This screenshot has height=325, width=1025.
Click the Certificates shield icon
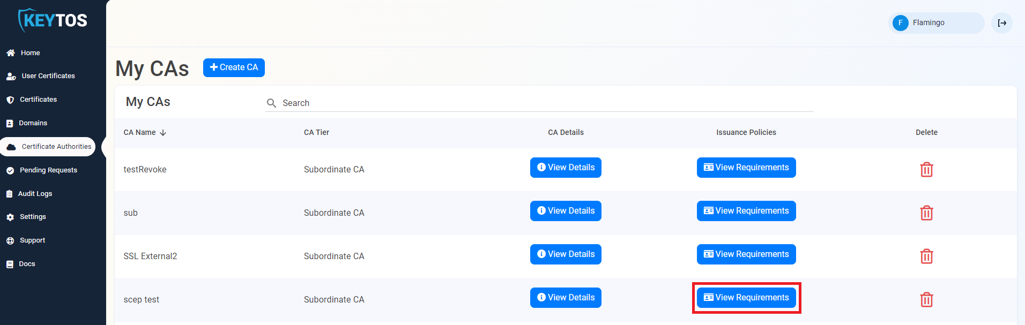click(11, 99)
